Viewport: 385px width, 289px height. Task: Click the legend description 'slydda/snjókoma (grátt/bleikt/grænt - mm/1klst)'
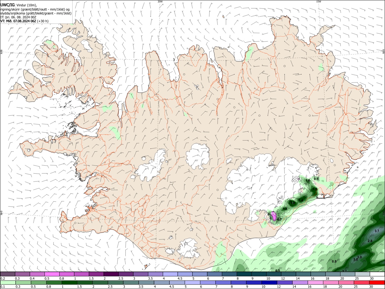tap(36, 13)
